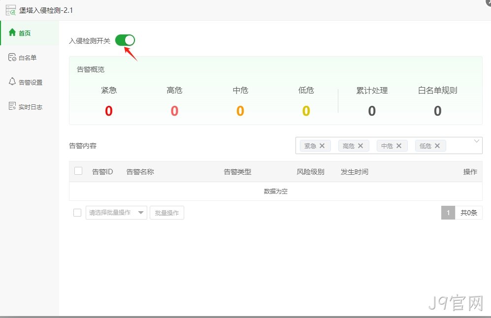This screenshot has height=318, width=491.
Task: Click the home icon in the sidebar
Action: tap(12, 32)
